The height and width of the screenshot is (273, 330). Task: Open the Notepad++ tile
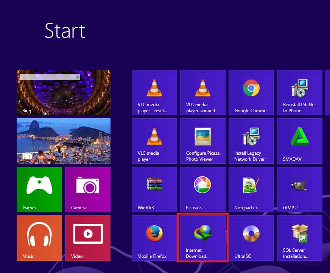[x=251, y=190]
